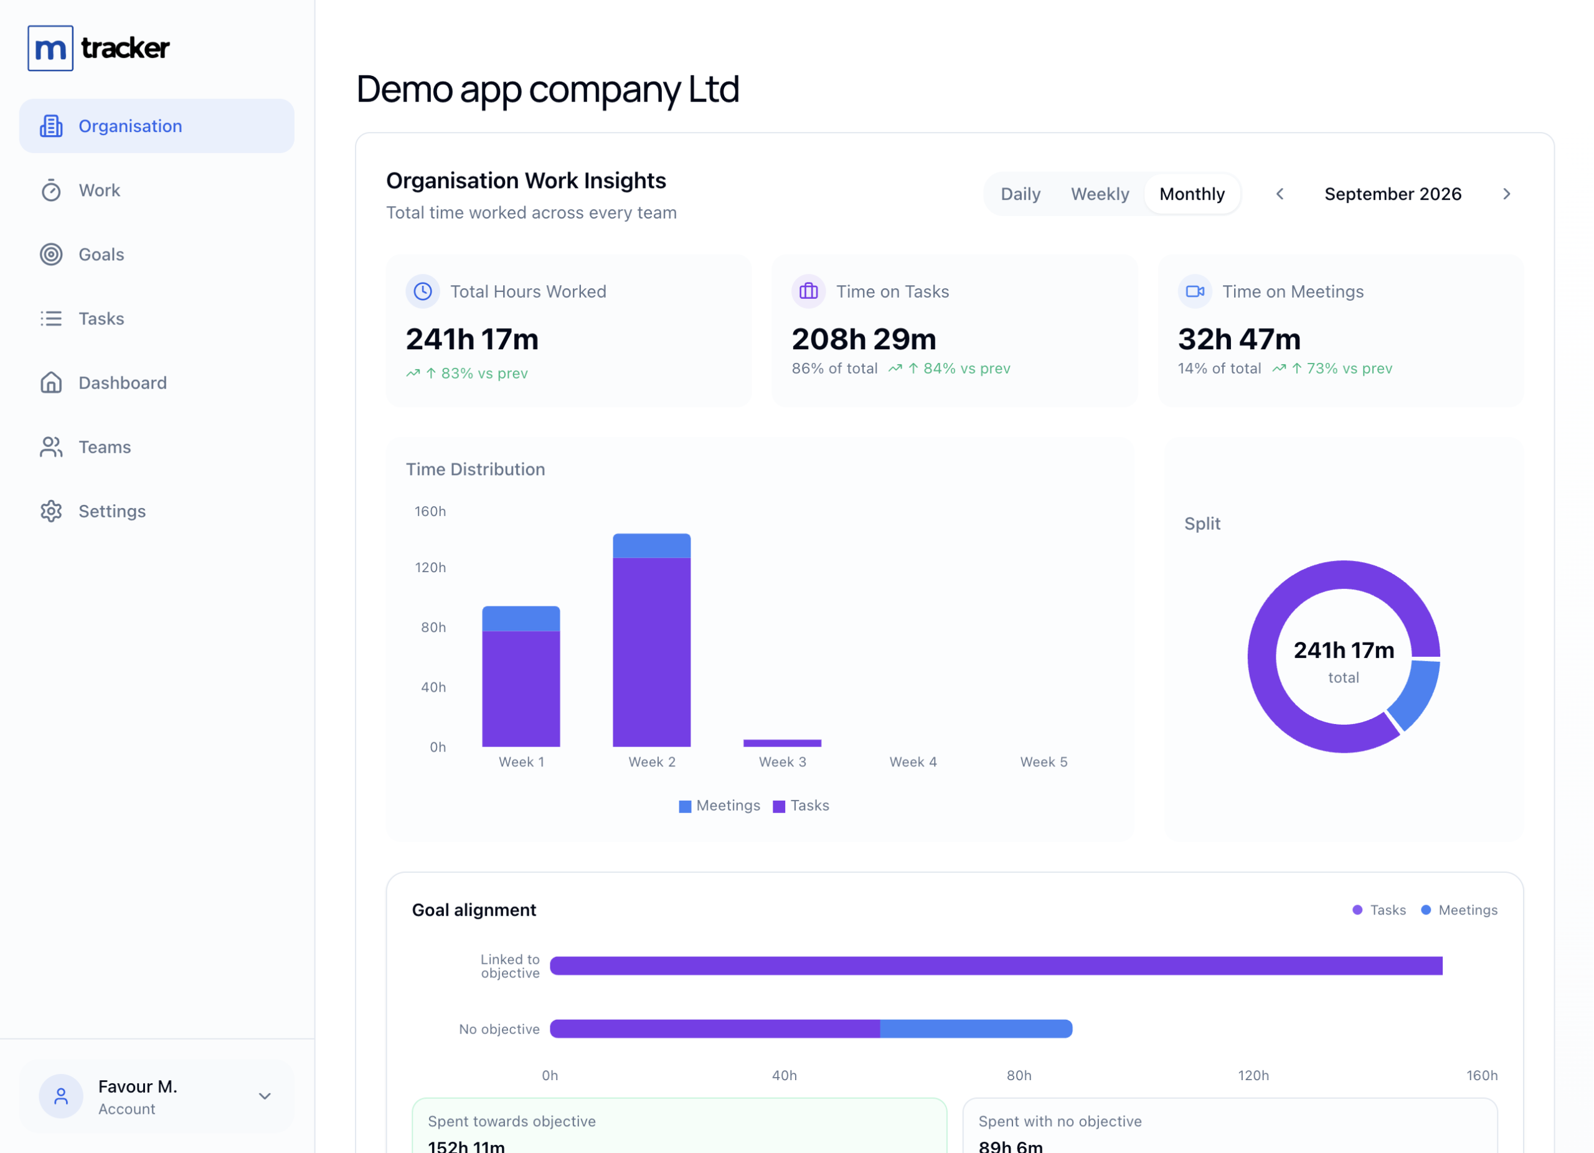The height and width of the screenshot is (1153, 1594).
Task: Click the Spent with no objective card
Action: tap(1230, 1126)
